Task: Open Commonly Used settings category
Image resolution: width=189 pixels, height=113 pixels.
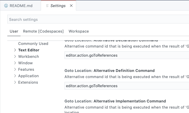Action: tap(33, 43)
